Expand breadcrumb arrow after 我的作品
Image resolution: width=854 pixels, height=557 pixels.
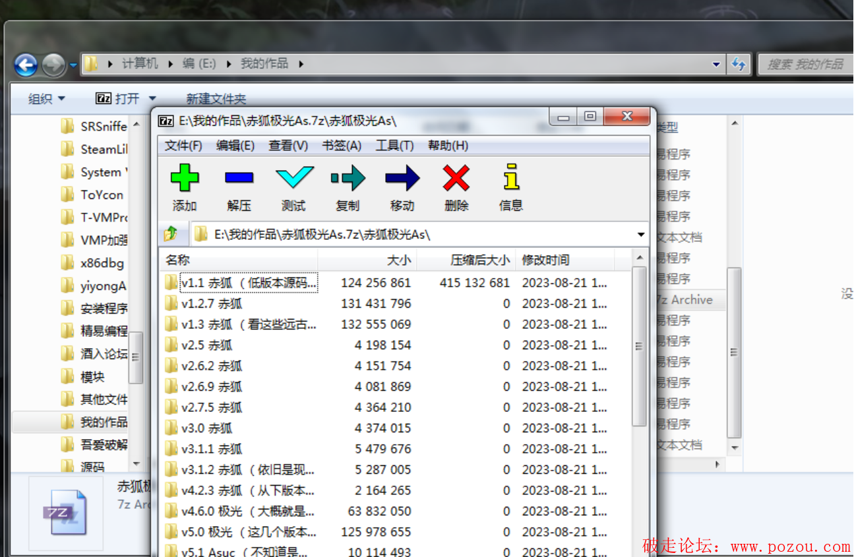pos(301,64)
